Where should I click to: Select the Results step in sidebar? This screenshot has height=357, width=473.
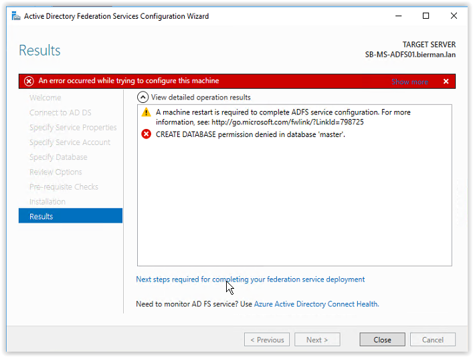[x=71, y=216]
